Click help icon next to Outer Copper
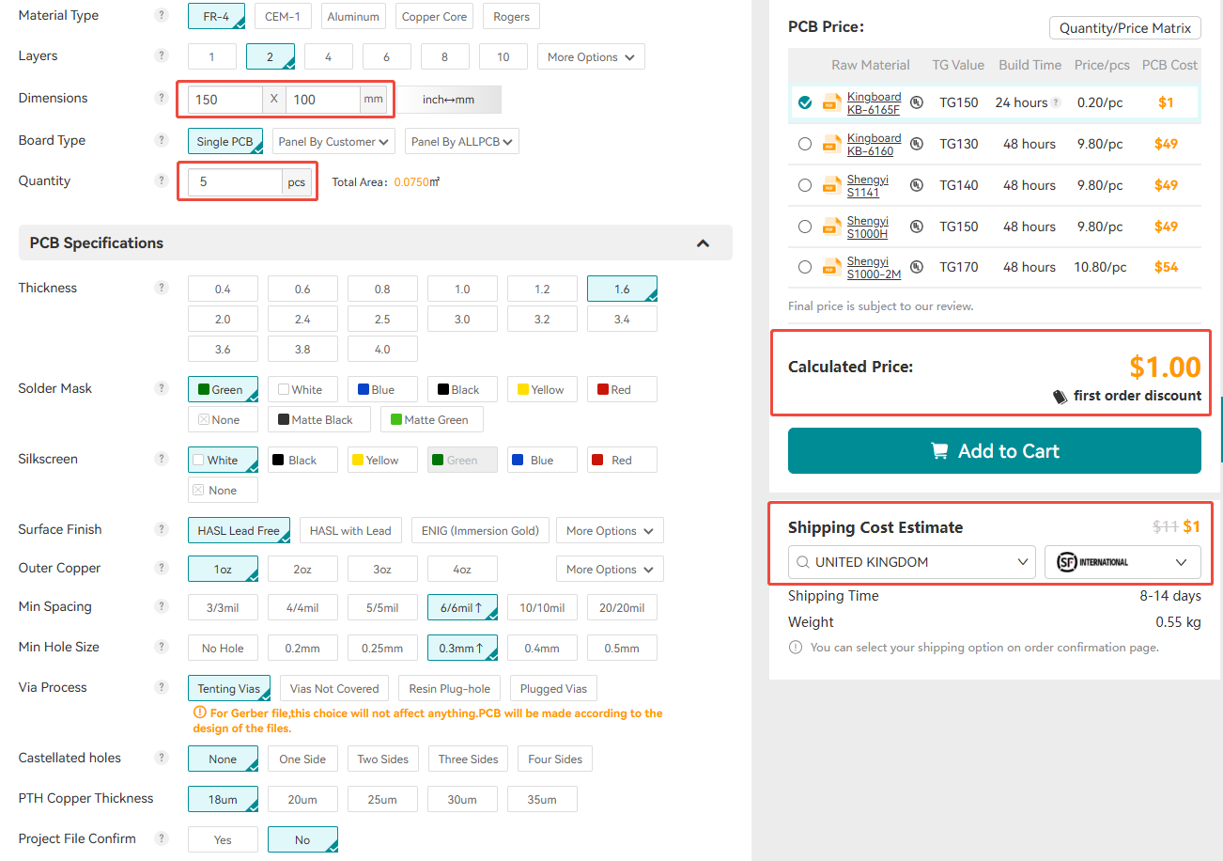 tap(162, 568)
